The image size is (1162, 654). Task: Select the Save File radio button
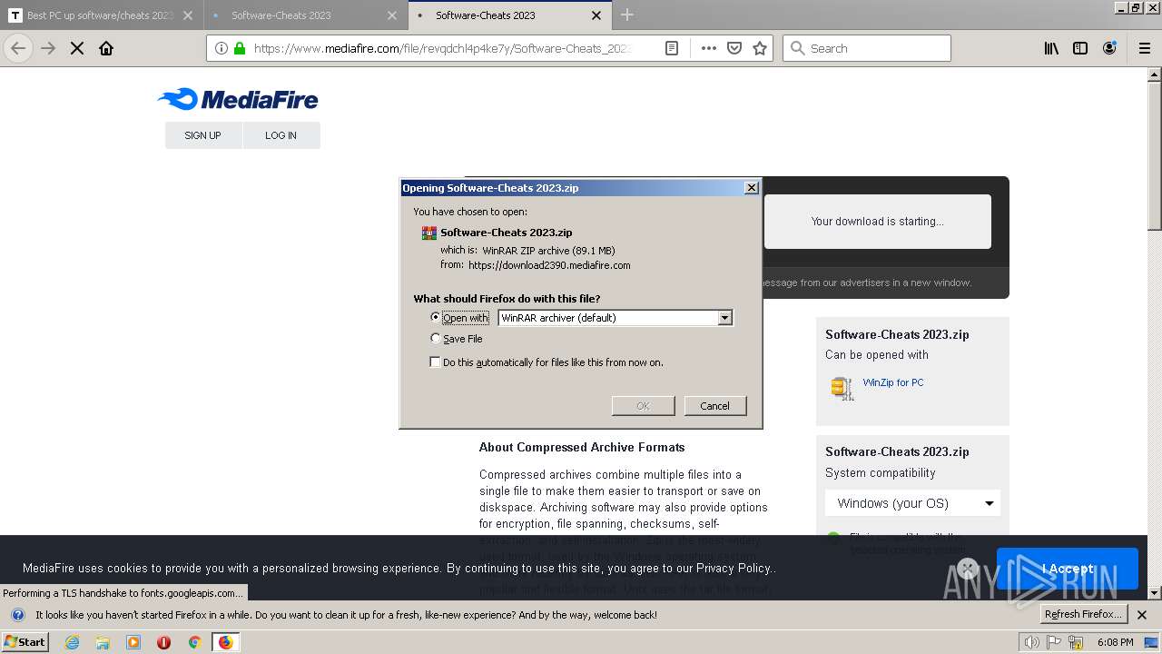click(435, 338)
